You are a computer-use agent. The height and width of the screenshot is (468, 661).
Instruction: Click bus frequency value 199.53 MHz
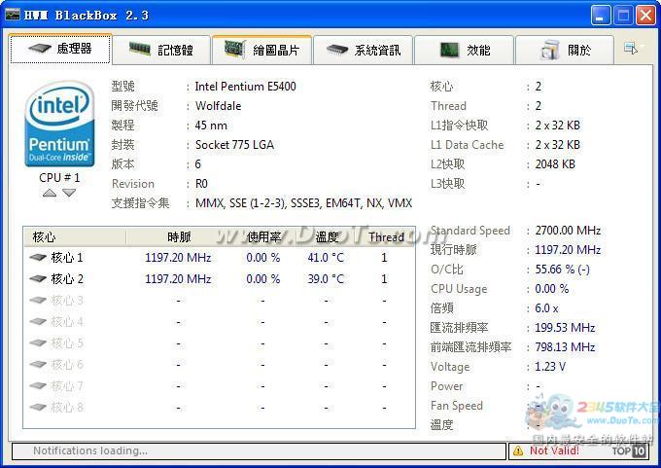coord(565,328)
